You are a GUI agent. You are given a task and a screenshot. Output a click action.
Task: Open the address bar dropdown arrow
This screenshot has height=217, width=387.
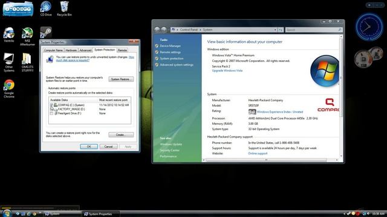point(275,30)
